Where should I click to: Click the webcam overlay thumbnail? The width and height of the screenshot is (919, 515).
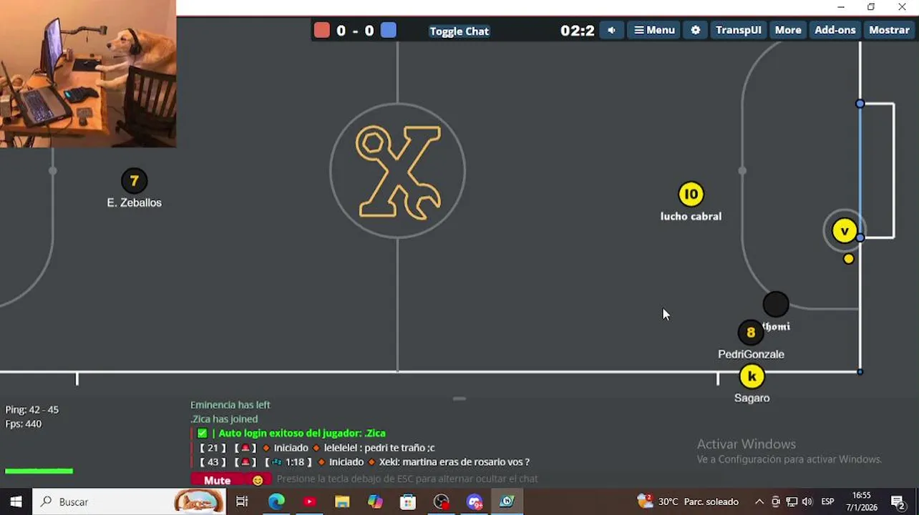88,74
